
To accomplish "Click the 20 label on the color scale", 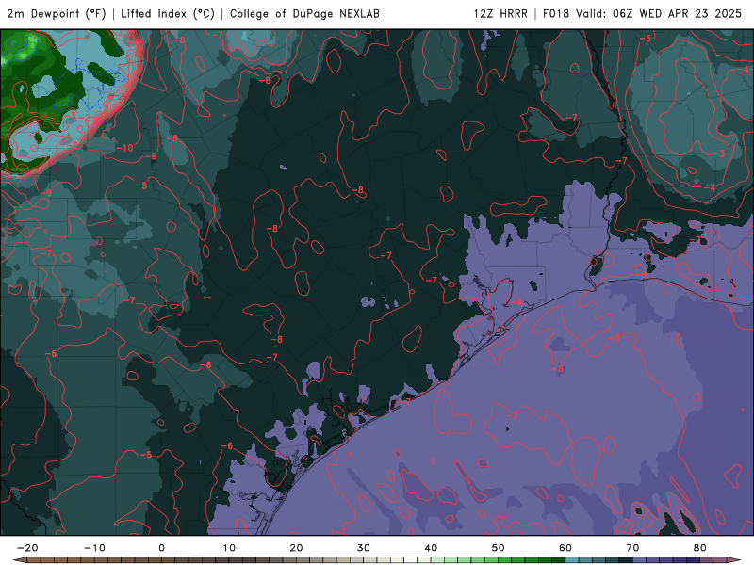I will pos(296,548).
